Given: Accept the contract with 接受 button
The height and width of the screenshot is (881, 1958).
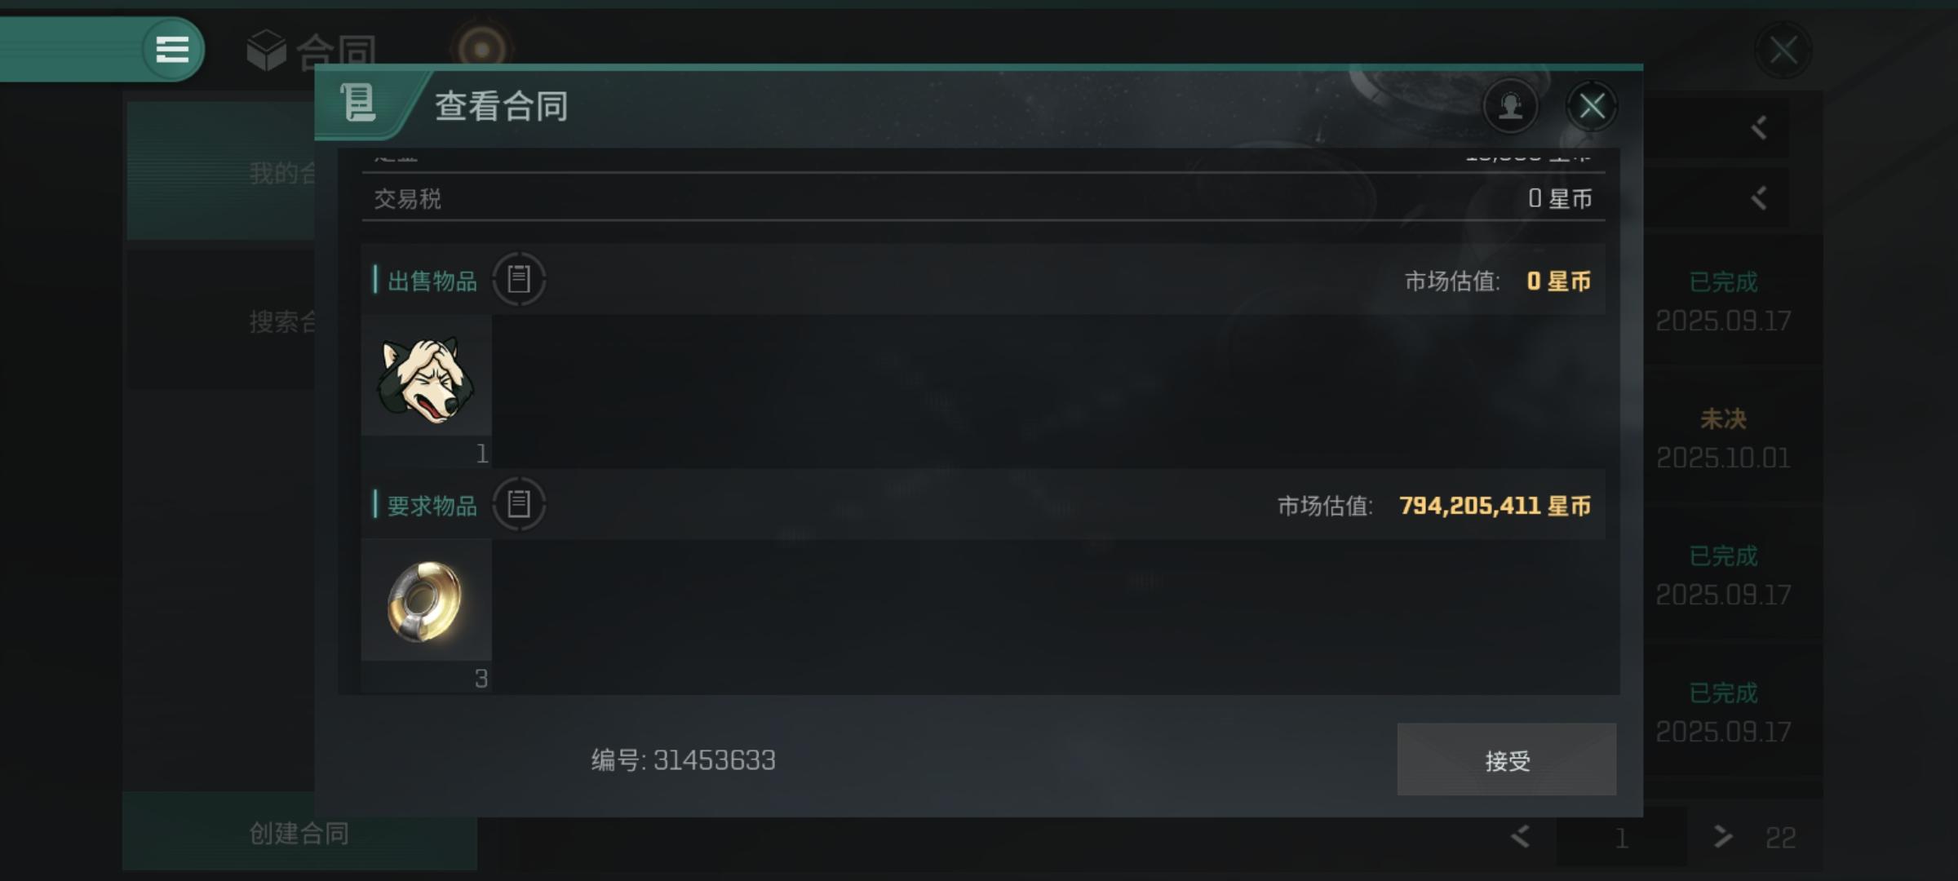Looking at the screenshot, I should 1507,759.
